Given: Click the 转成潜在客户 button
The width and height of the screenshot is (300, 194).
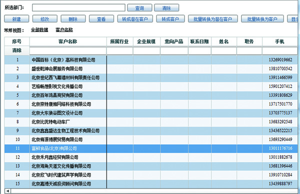Looking at the screenshot, I should point(135,19).
